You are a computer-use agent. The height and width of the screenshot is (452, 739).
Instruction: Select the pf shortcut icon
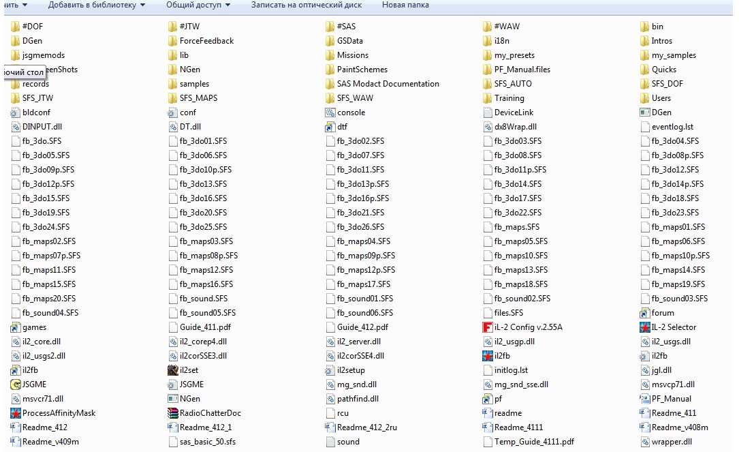pos(487,399)
